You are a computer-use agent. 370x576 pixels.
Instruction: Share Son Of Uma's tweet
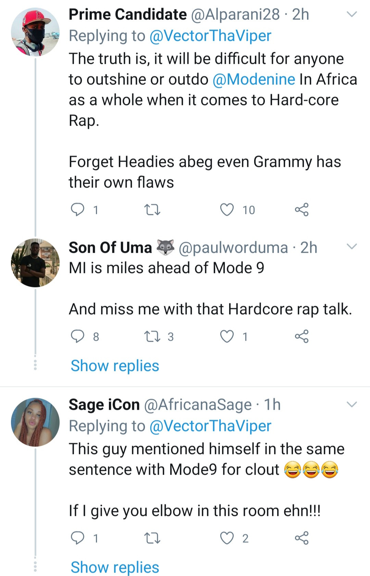point(301,336)
